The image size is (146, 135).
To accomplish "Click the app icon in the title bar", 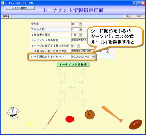I will (x=2, y=3).
